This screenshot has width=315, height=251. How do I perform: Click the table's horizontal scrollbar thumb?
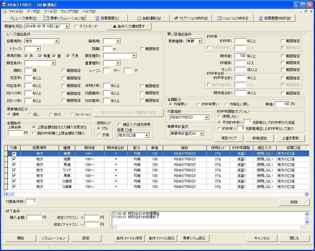tap(12, 194)
